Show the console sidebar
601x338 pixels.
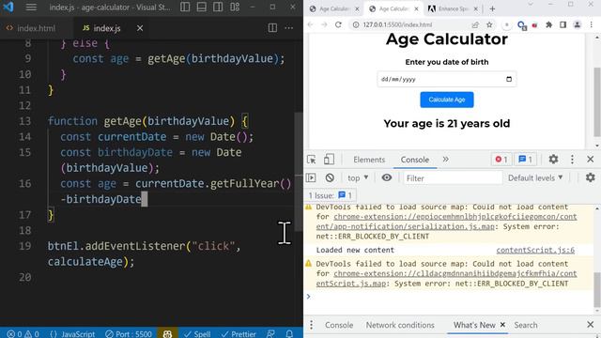pyautogui.click(x=311, y=177)
